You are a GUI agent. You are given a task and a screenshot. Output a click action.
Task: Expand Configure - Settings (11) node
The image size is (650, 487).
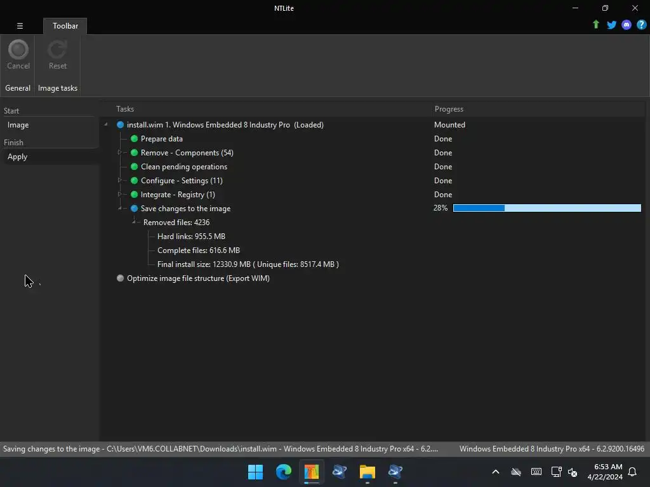coord(119,180)
